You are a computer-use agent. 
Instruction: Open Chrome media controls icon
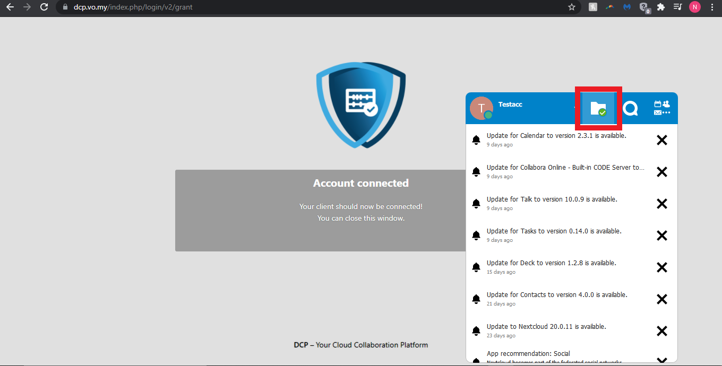tap(677, 7)
